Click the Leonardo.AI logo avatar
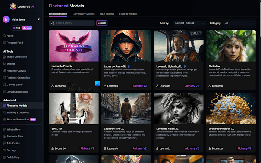 pyautogui.click(x=13, y=6)
